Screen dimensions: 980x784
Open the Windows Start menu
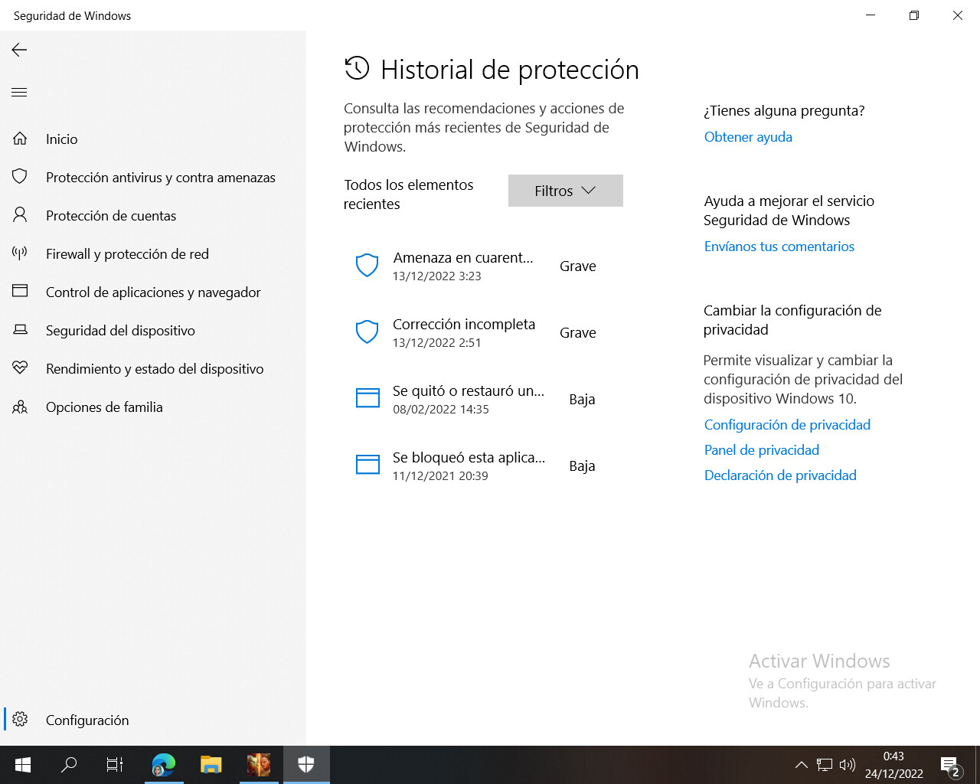click(x=23, y=765)
